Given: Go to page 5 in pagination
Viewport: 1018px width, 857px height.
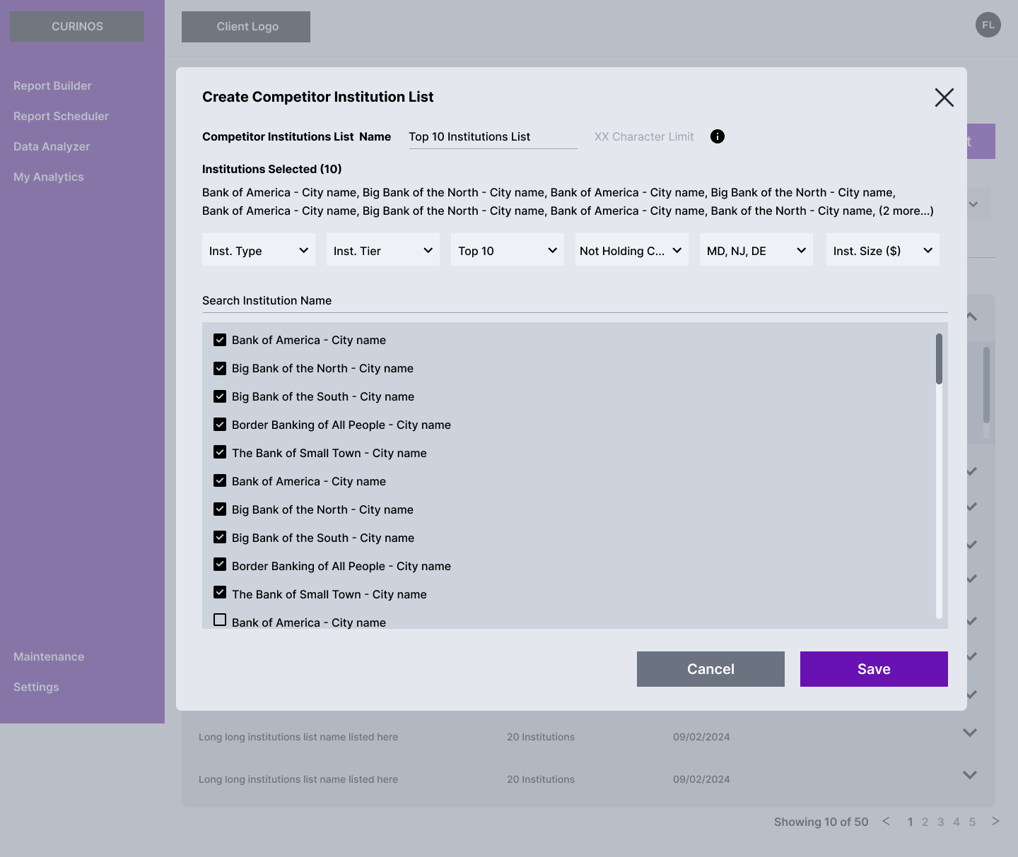Looking at the screenshot, I should point(972,822).
